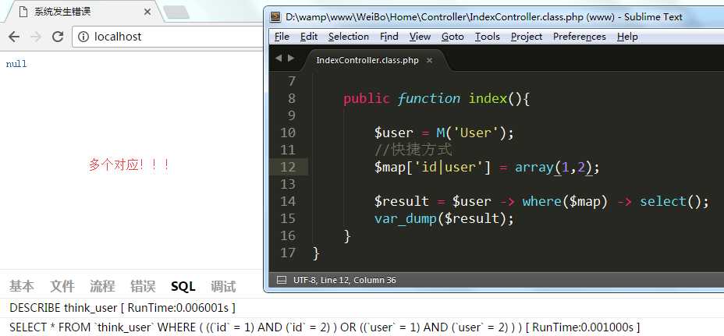
Task: Click the localhost address field
Action: (x=167, y=37)
